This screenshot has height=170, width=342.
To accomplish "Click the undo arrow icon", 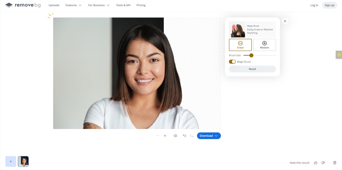I will 184,136.
